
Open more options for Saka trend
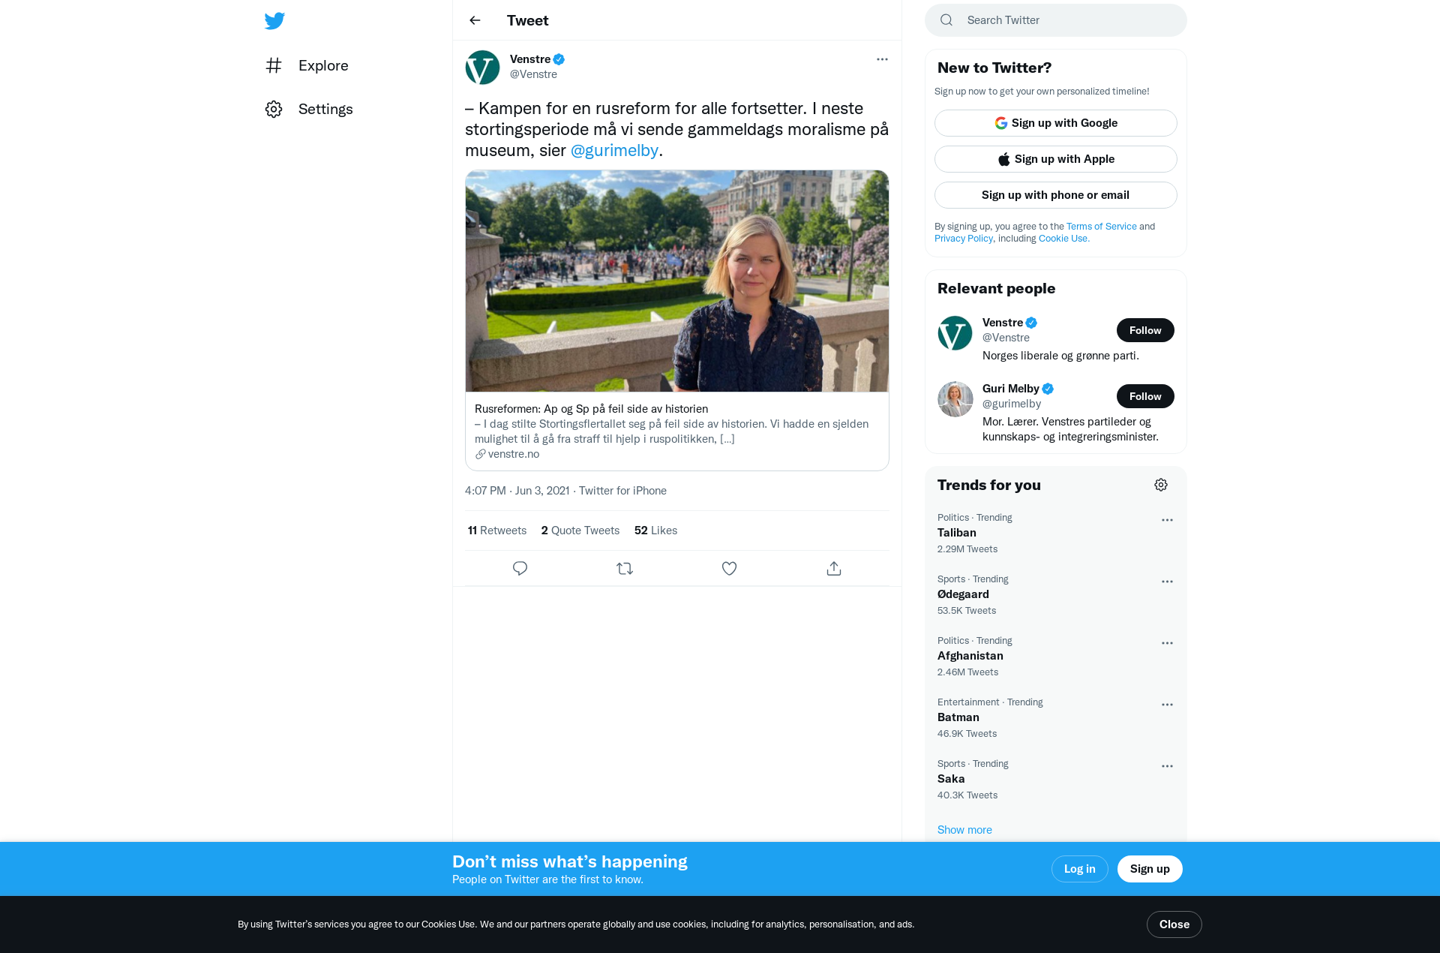coord(1167,766)
